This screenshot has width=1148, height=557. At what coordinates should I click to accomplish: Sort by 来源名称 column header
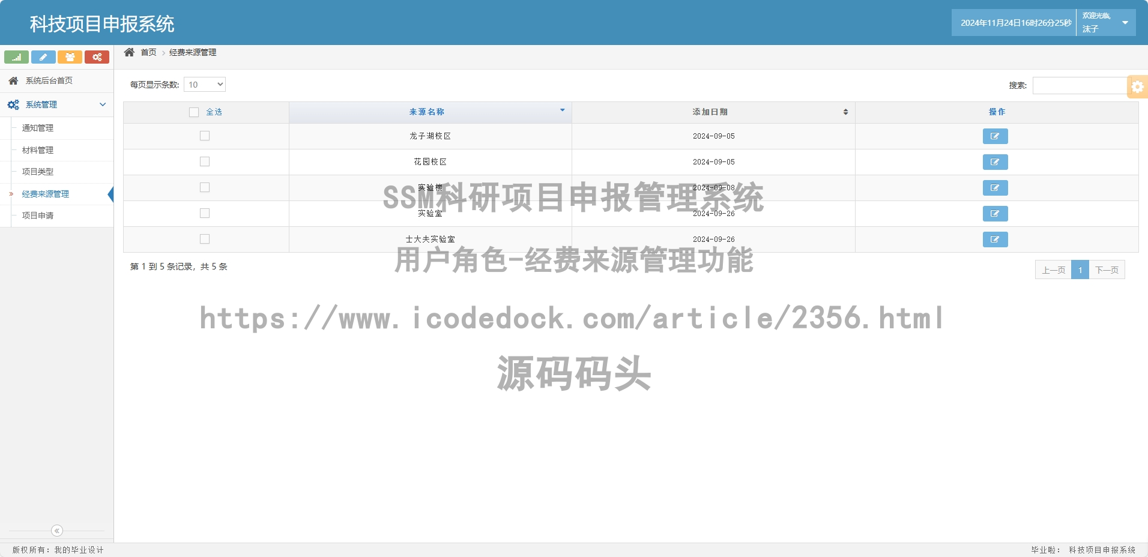click(431, 112)
